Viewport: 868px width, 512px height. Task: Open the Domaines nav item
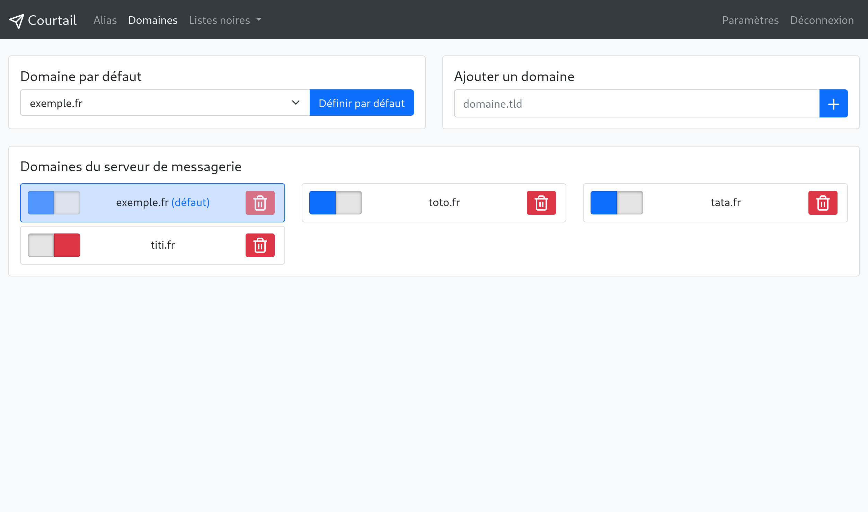pyautogui.click(x=153, y=20)
